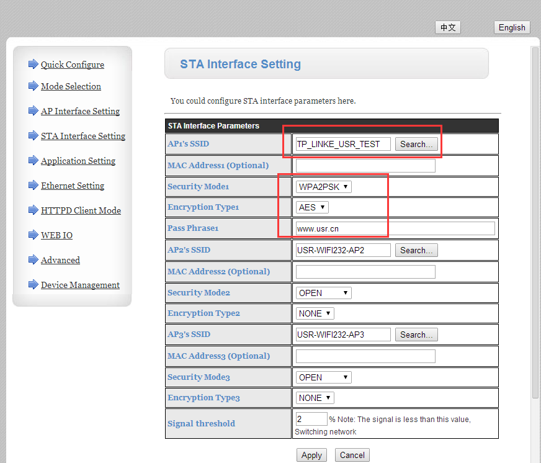Expand the Encryption Type1 AES dropdown
The width and height of the screenshot is (541, 463).
[x=312, y=207]
